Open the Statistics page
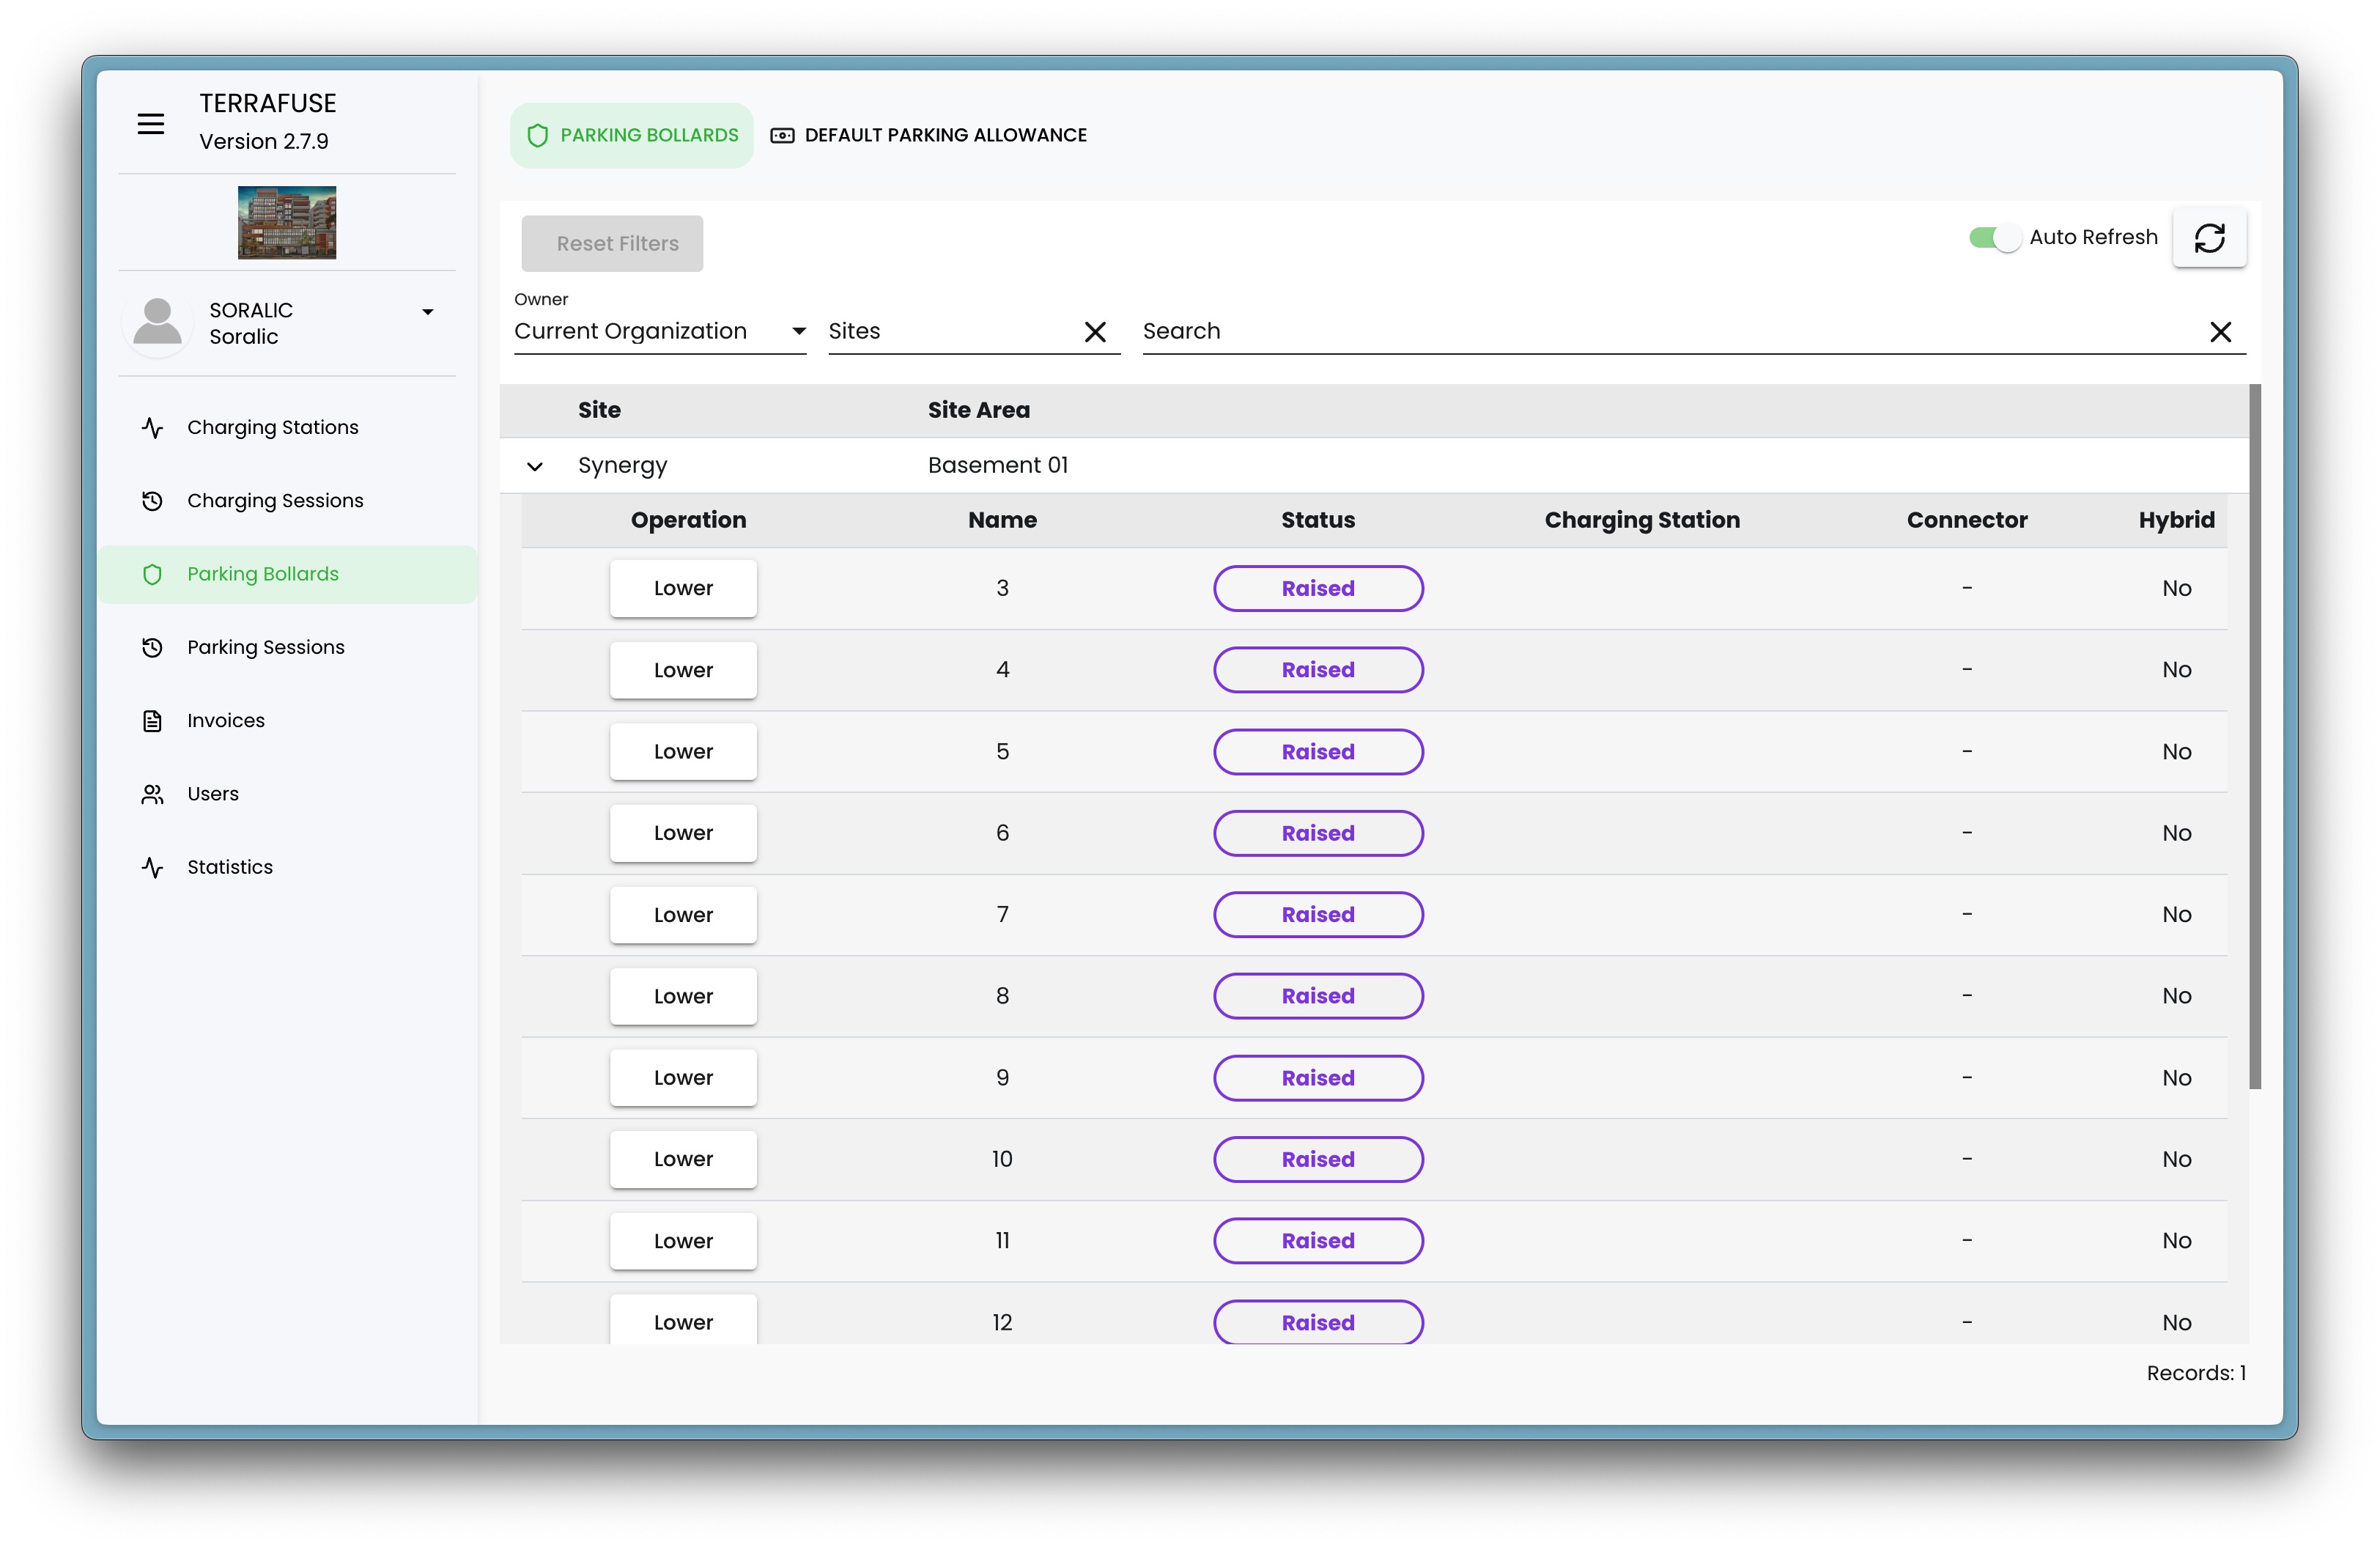This screenshot has width=2380, height=1548. coord(229,867)
